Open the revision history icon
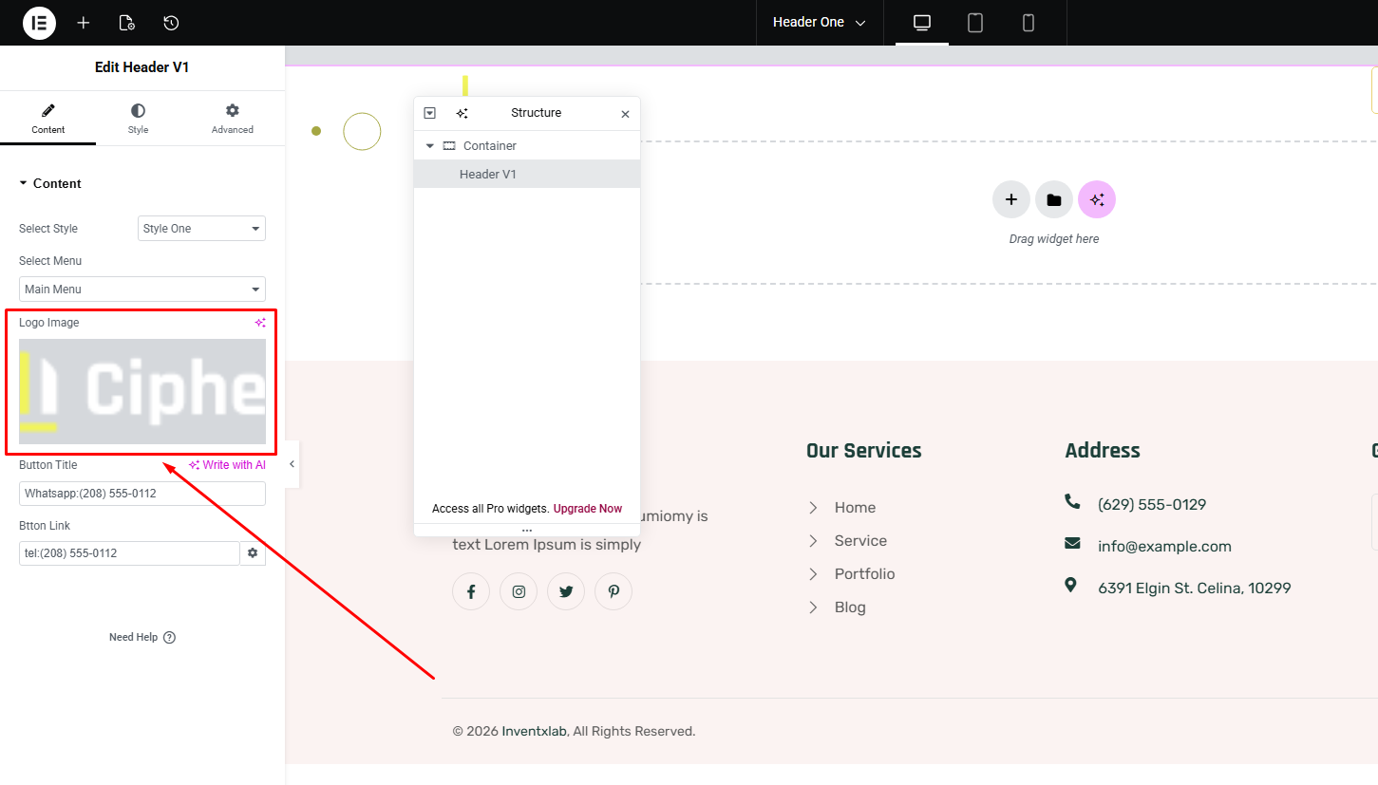 coord(171,23)
